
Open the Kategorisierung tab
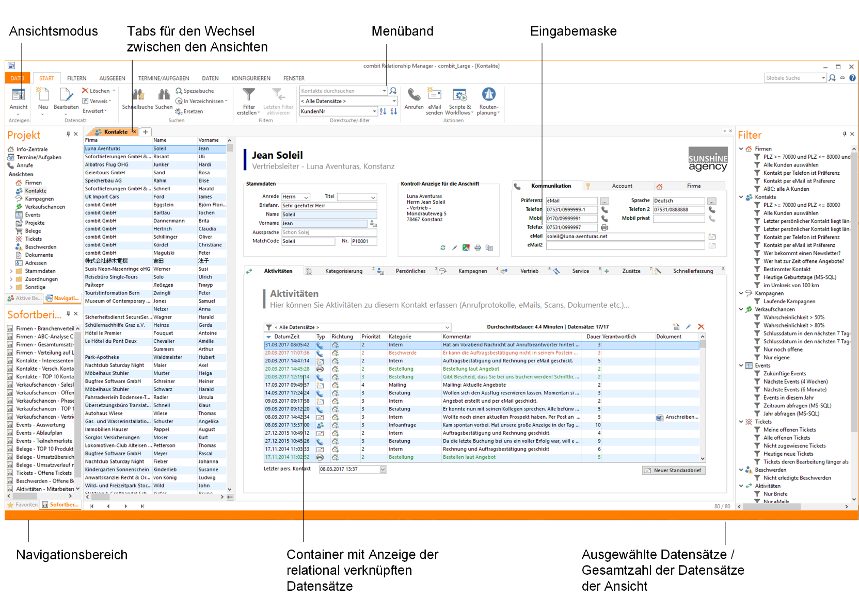pyautogui.click(x=343, y=271)
